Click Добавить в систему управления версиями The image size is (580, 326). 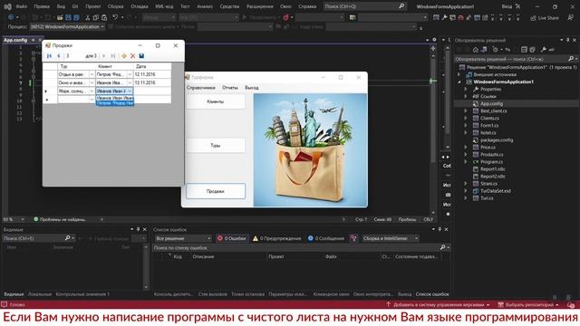(x=438, y=305)
